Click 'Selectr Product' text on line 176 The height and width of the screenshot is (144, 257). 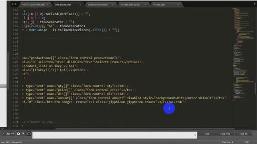tap(109, 62)
